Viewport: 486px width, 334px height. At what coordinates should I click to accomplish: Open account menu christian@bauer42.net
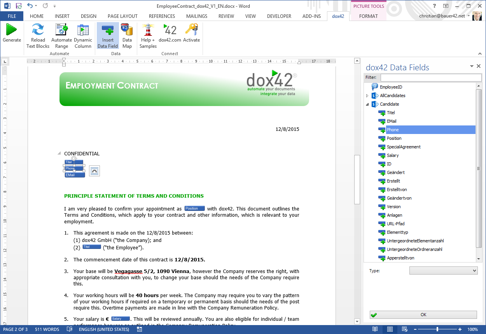coord(444,16)
